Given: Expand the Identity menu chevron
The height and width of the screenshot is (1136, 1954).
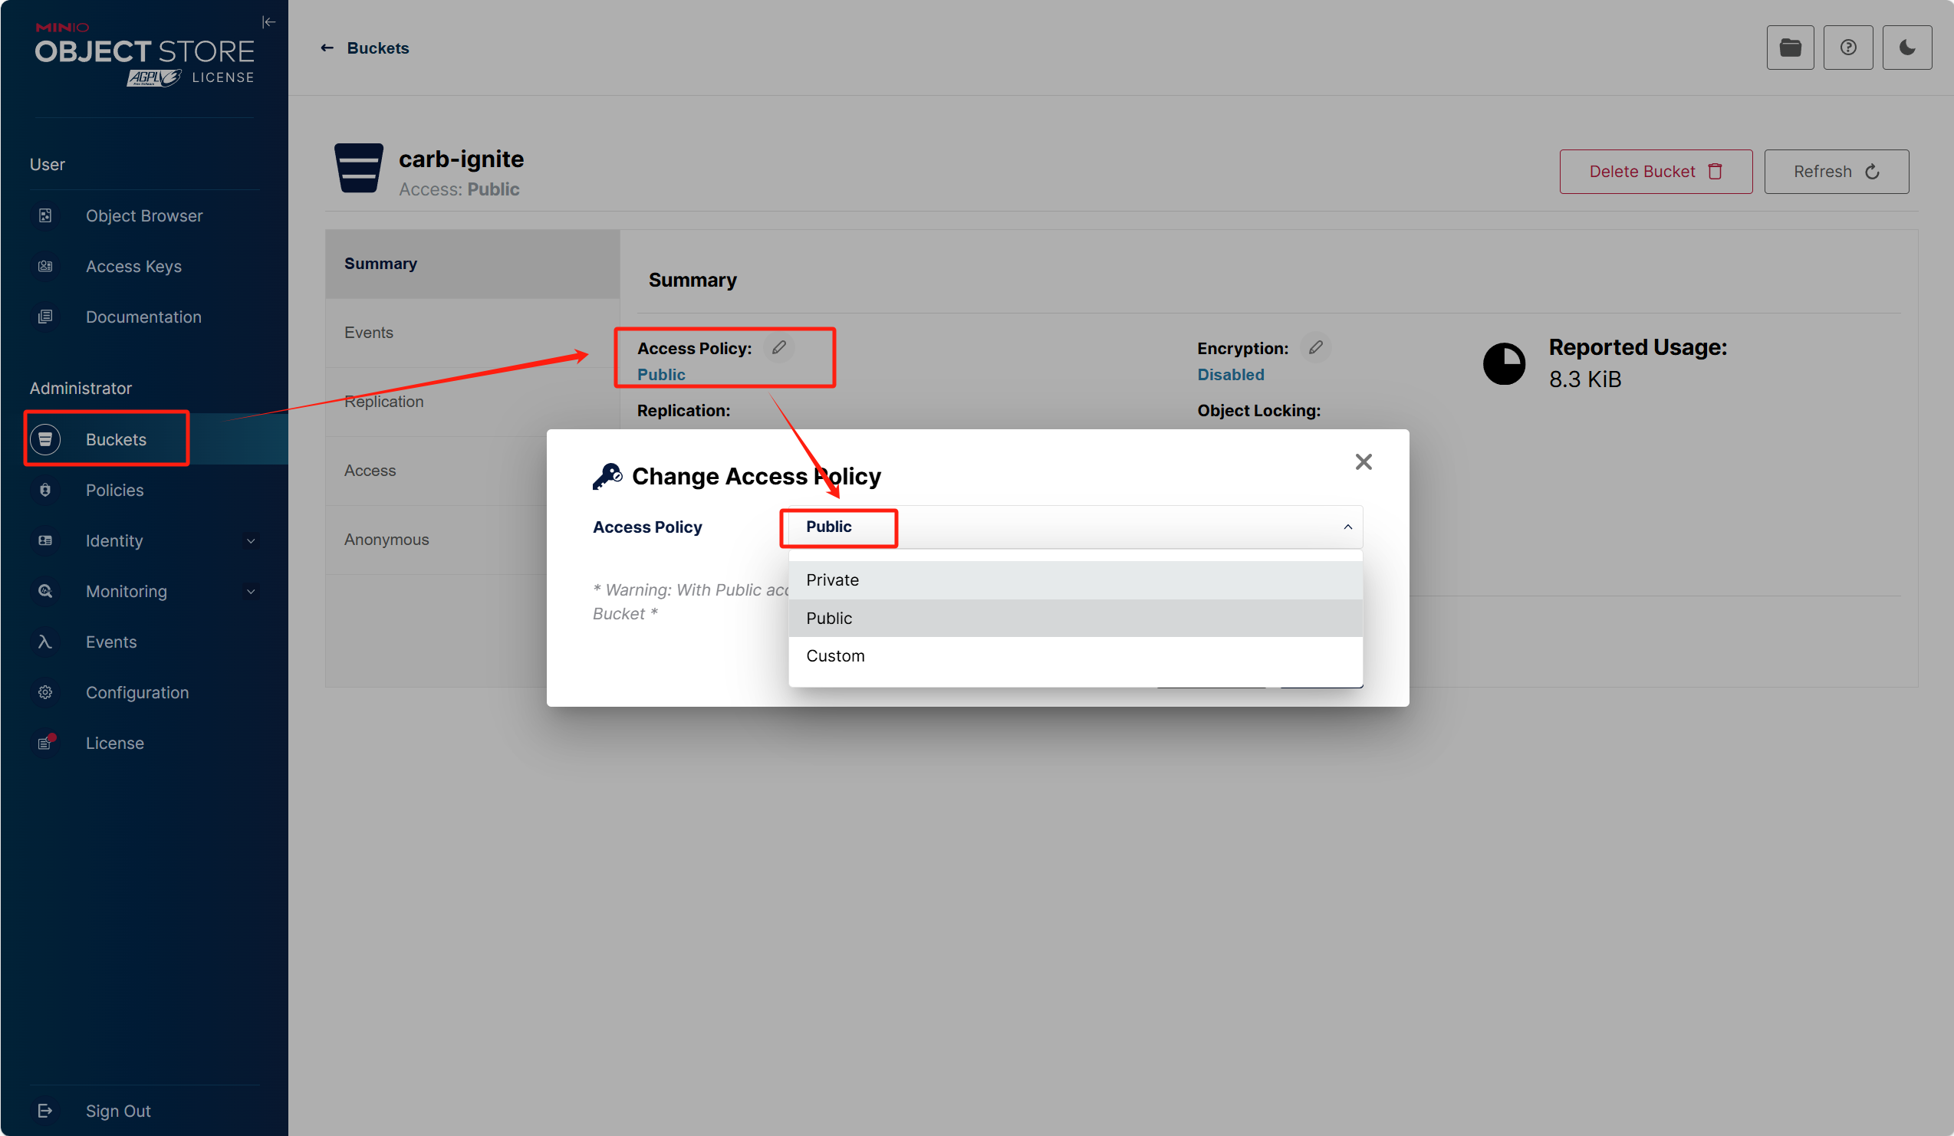Looking at the screenshot, I should coord(251,541).
